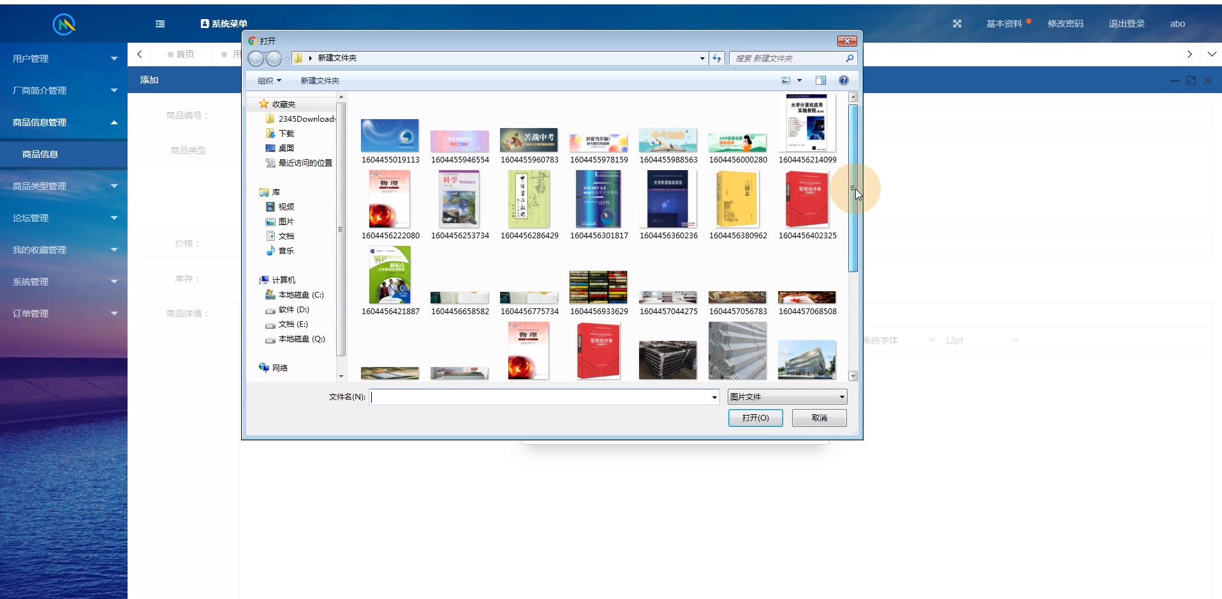Select the 视频 library
This screenshot has width=1222, height=599.
[280, 206]
